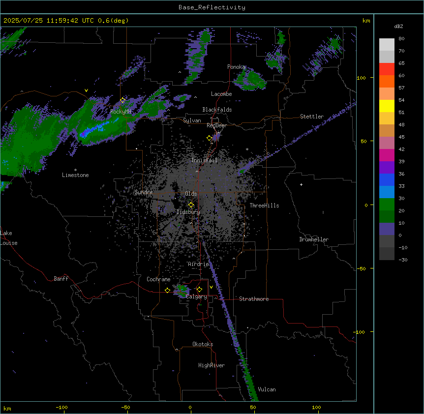The width and height of the screenshot is (424, 414).
Task: Click the 65 value in the dBZ legend
Action: 401,63
